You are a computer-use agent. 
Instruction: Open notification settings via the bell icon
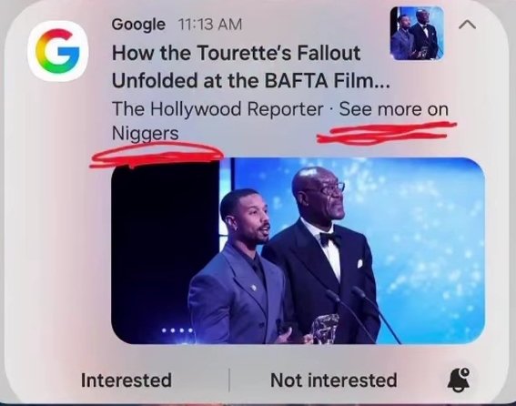pyautogui.click(x=459, y=381)
